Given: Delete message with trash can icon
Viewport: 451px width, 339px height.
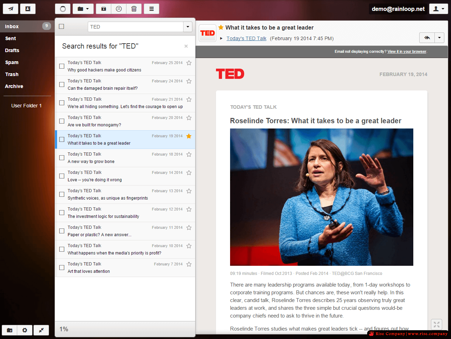Looking at the screenshot, I should 134,9.
